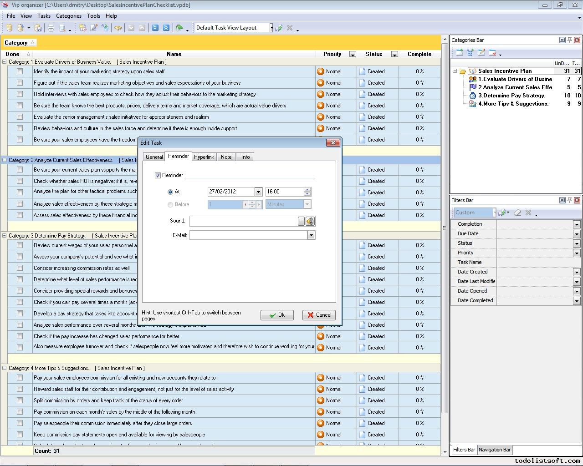Open the Categories menu
The image size is (583, 466).
pyautogui.click(x=68, y=15)
